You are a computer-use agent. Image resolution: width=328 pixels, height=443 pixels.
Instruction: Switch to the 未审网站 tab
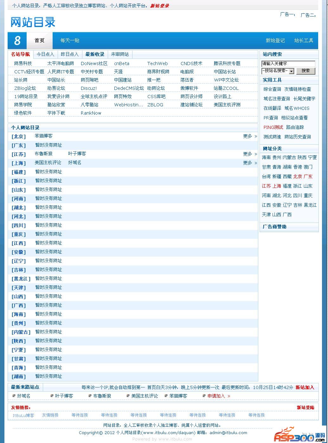point(120,54)
